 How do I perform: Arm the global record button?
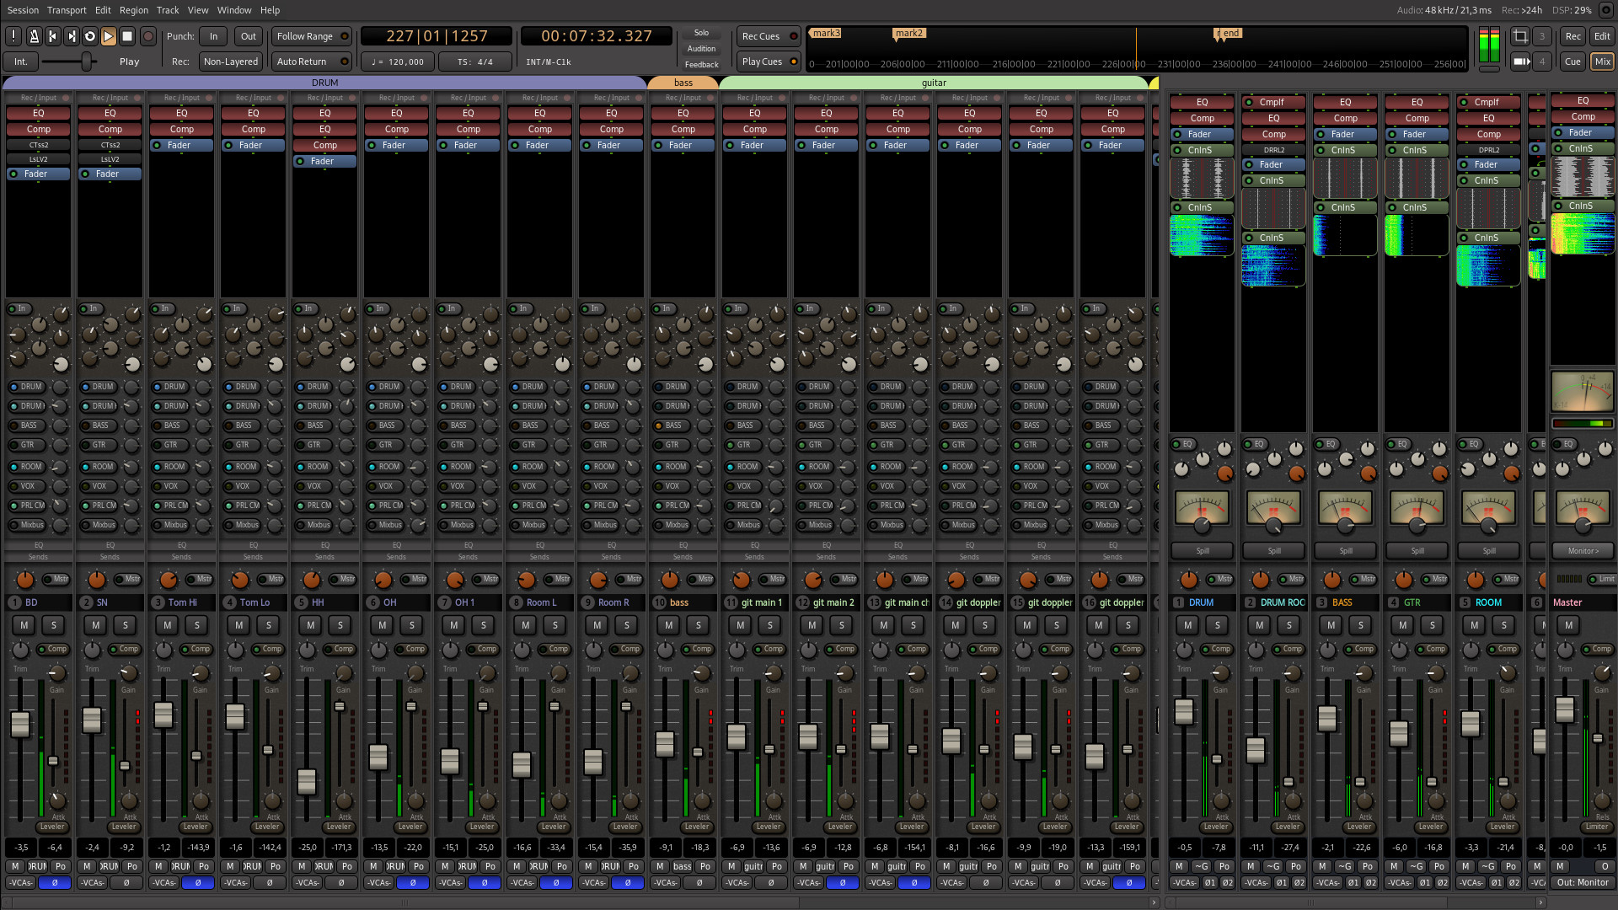[x=148, y=36]
